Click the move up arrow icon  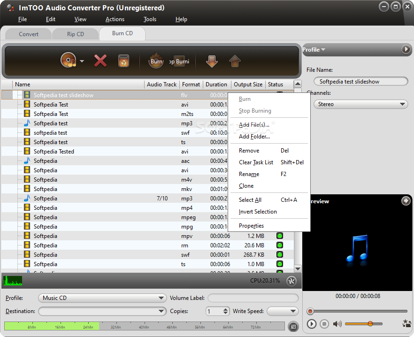[x=235, y=61]
